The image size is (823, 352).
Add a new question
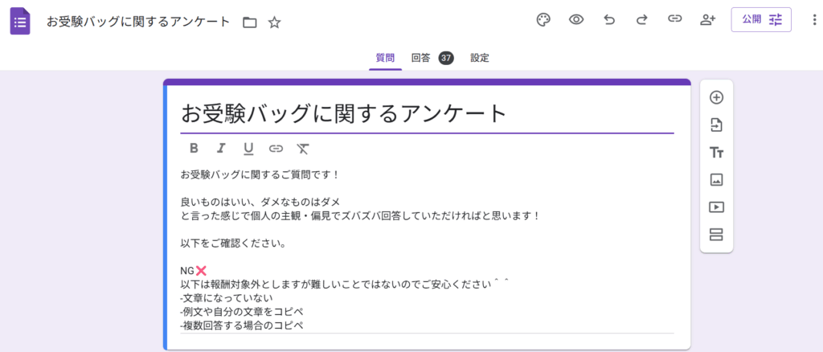pyautogui.click(x=716, y=97)
